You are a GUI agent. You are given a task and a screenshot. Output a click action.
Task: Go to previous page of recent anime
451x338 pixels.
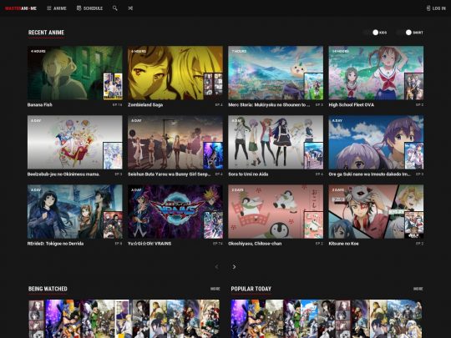pos(217,267)
